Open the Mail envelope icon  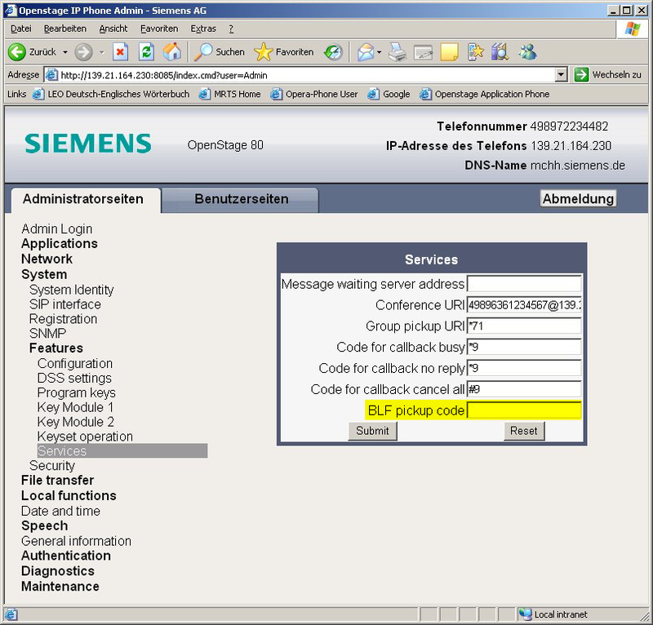365,51
